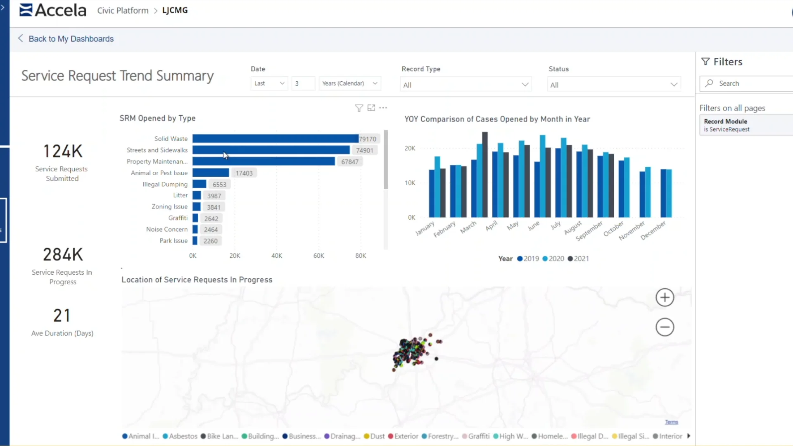Viewport: 793px width, 446px height.
Task: Select Drainag... legend item
Action: (x=342, y=436)
